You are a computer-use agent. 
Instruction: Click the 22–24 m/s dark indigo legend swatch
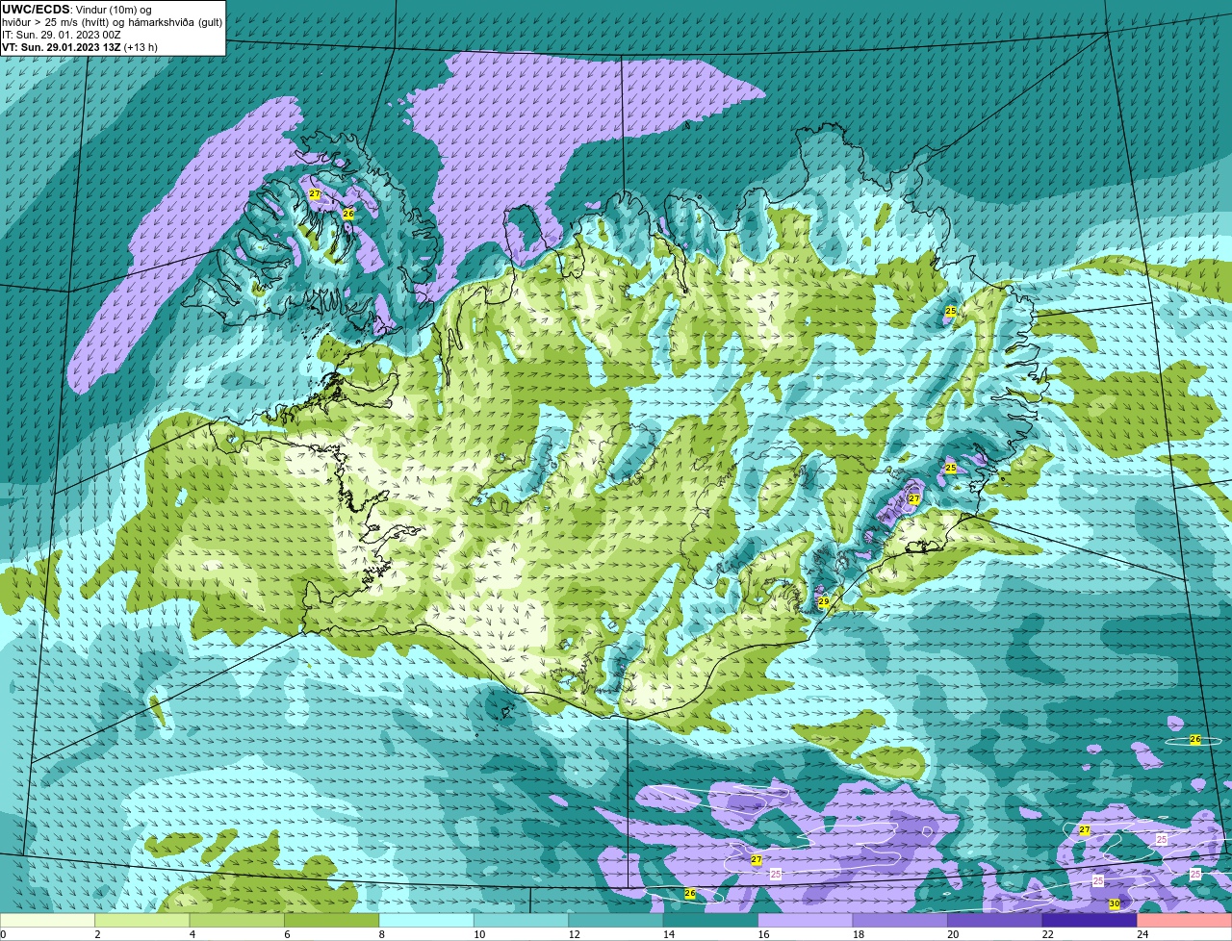(1088, 920)
